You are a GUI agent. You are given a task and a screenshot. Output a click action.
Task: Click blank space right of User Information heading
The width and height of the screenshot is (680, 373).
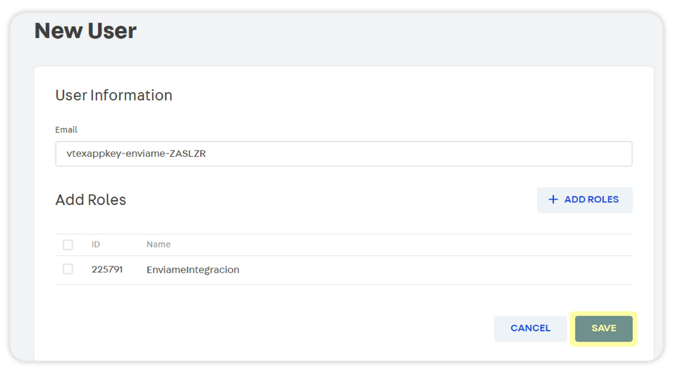tap(409, 96)
